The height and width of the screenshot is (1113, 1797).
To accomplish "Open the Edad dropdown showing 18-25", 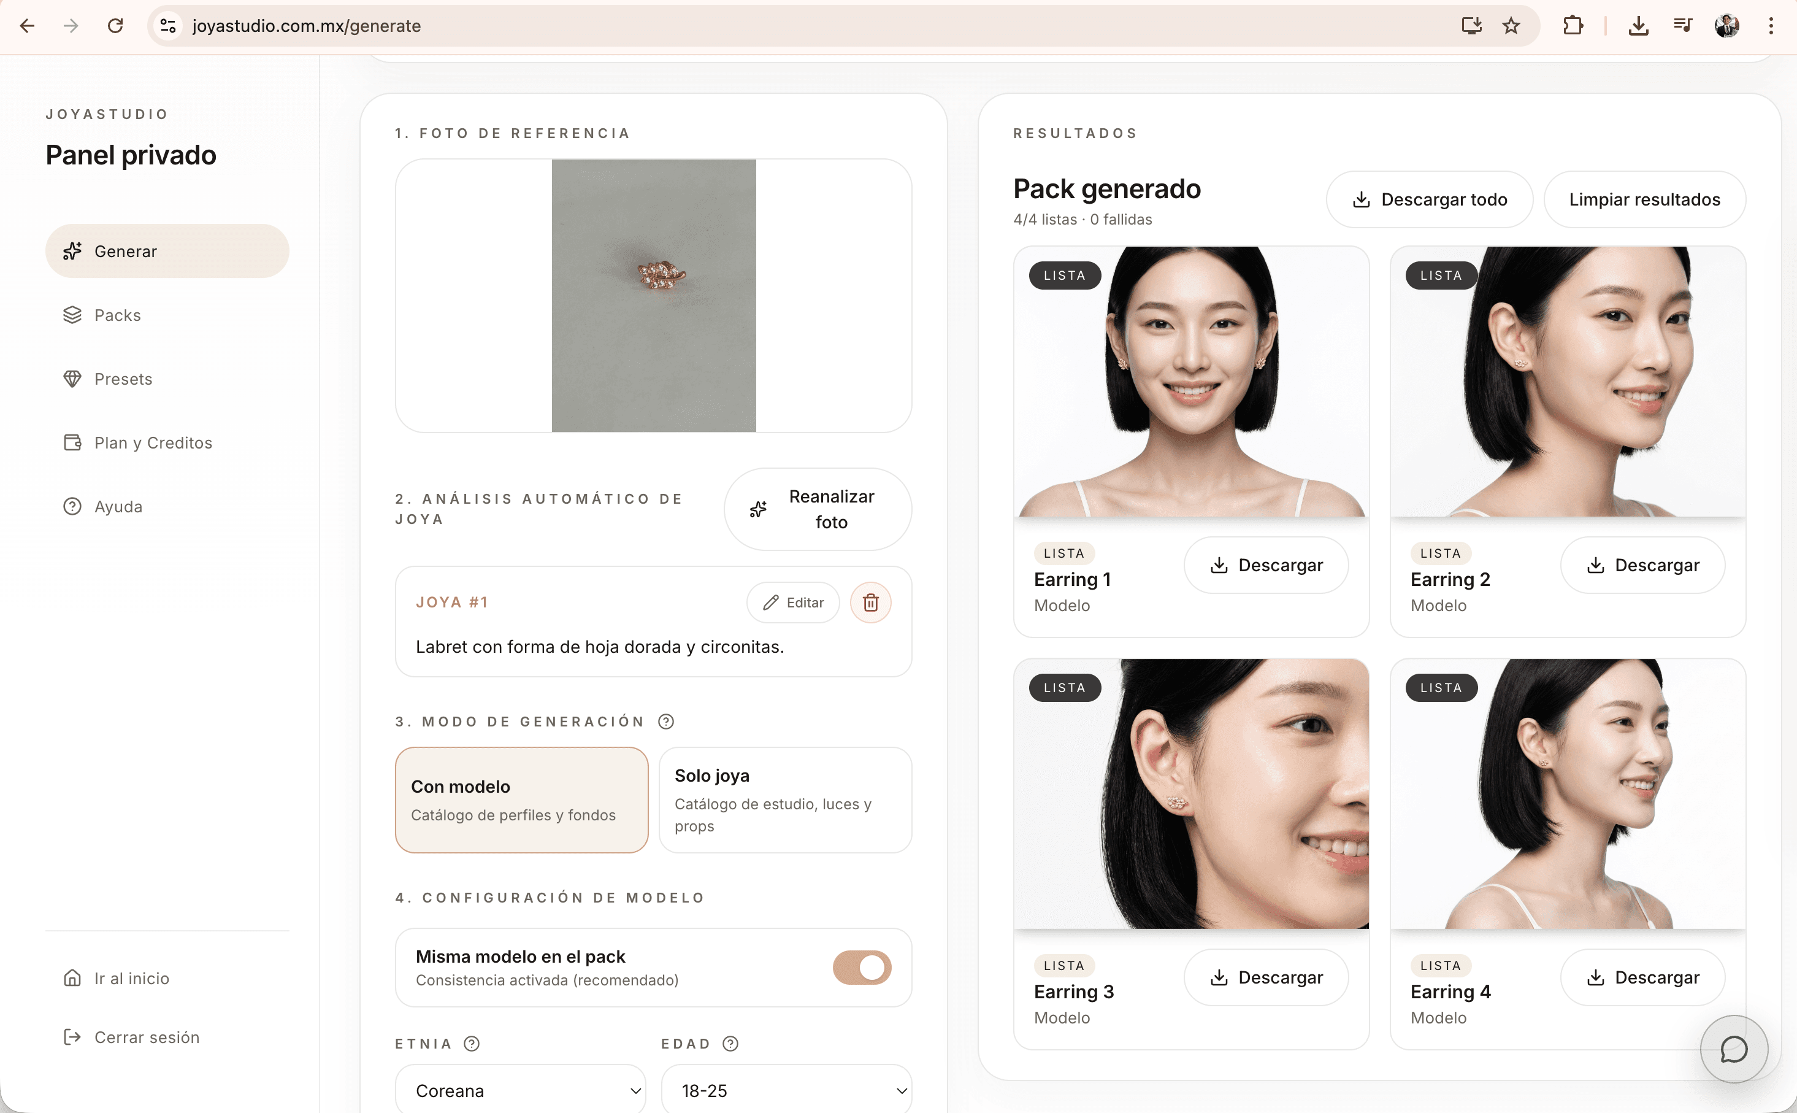I will click(x=786, y=1090).
